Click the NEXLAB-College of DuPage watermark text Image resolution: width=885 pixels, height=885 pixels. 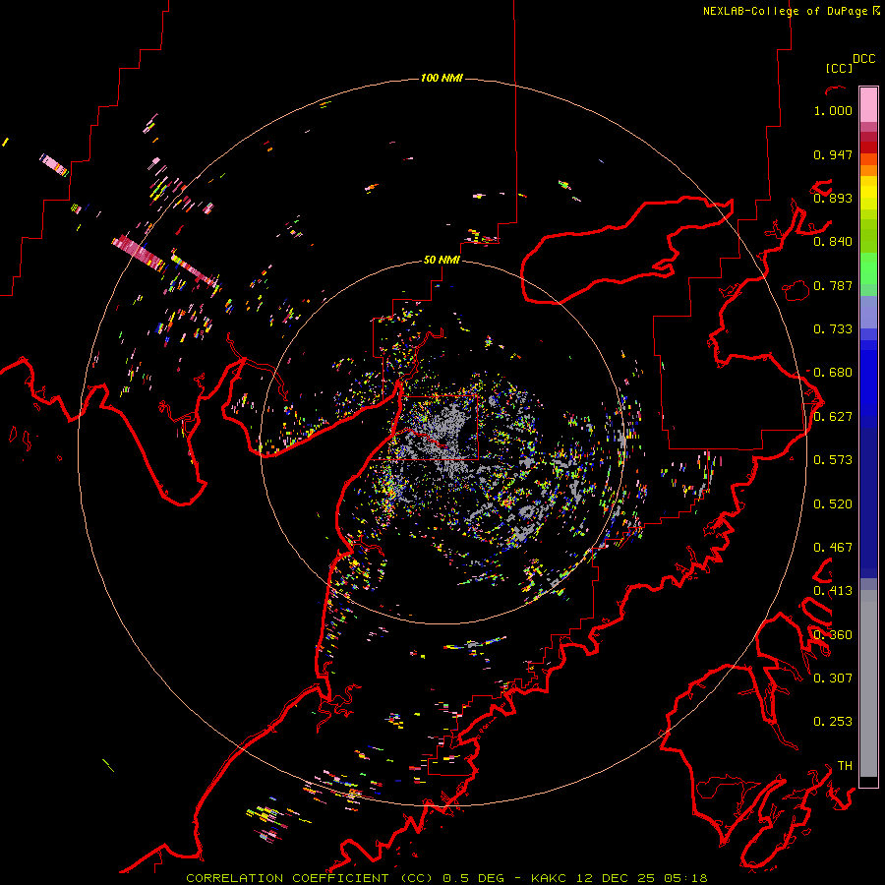tap(791, 11)
